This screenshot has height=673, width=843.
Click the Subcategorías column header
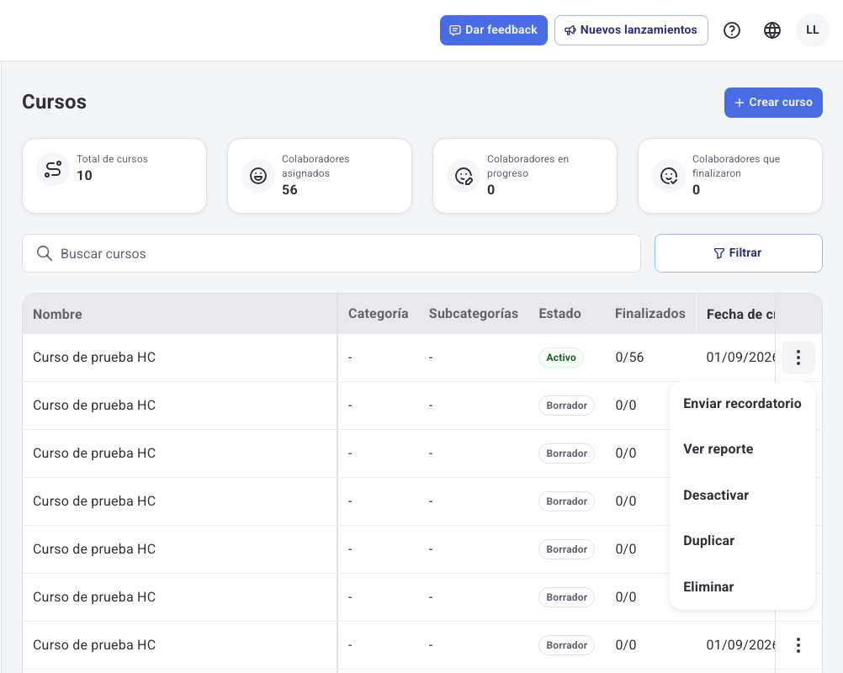tap(473, 314)
